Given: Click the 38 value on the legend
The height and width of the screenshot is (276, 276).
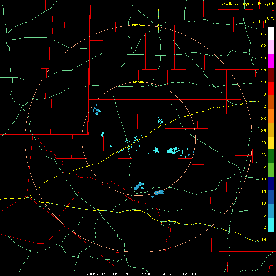Looking at the screenshot, I should [x=263, y=118].
